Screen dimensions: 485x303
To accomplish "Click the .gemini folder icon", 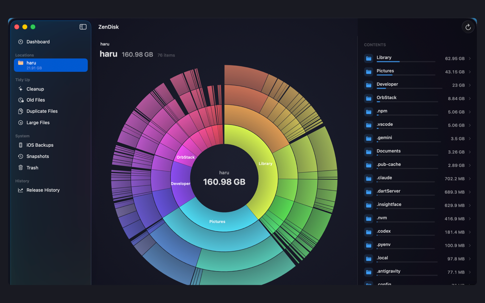I will pos(369,139).
